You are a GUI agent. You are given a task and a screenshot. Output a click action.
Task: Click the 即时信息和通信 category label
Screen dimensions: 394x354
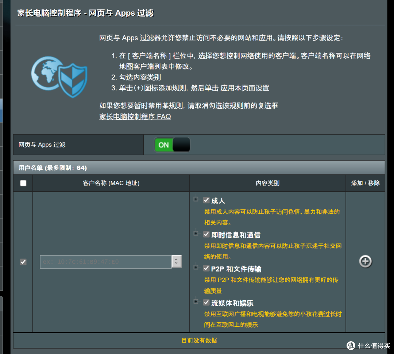(236, 235)
